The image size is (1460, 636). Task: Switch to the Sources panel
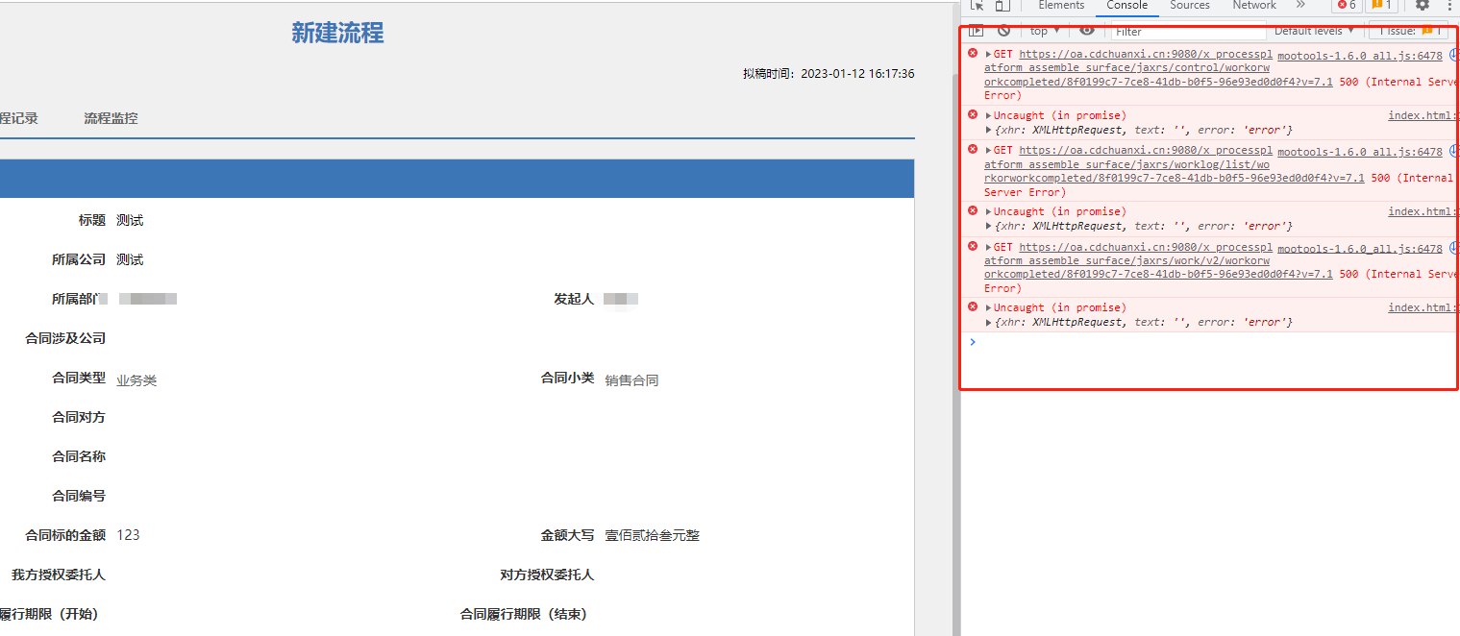pos(1189,6)
